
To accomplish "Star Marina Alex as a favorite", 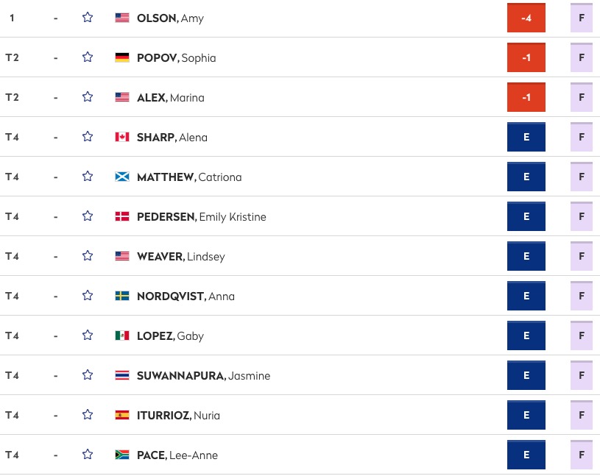I will click(x=88, y=96).
